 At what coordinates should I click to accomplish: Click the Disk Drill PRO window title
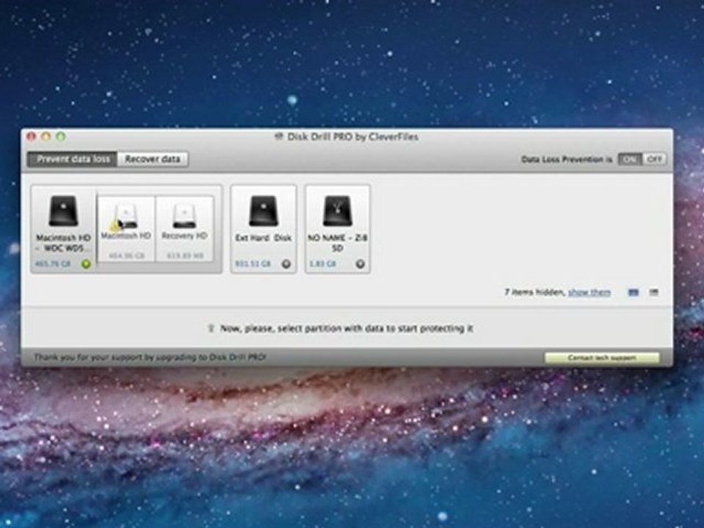tap(353, 137)
